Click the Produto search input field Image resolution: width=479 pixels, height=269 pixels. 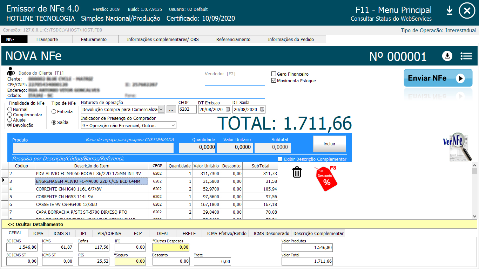pyautogui.click(x=93, y=147)
